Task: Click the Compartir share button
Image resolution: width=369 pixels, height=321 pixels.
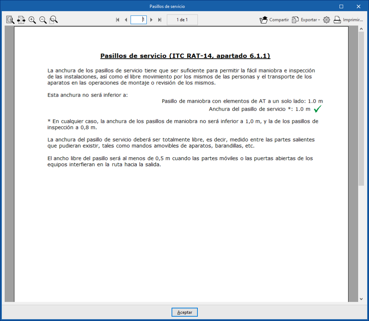Action: click(274, 20)
